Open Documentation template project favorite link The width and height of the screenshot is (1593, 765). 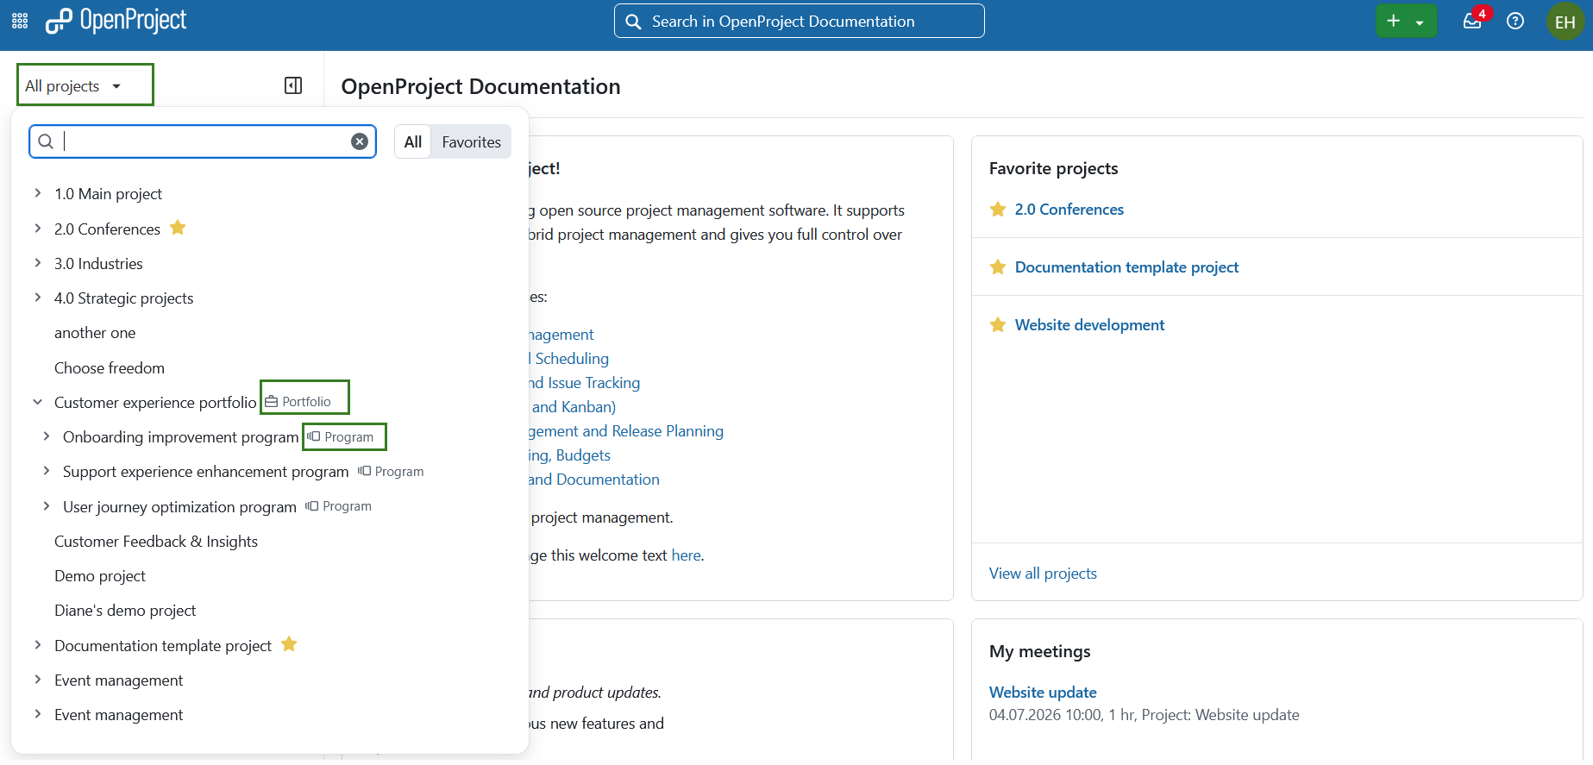(x=1126, y=267)
